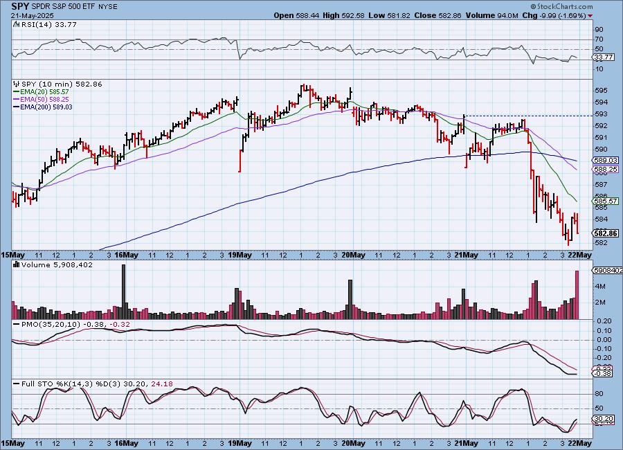This screenshot has height=450, width=623.
Task: Click '16May' on date axis under price chart
Action: 126,255
